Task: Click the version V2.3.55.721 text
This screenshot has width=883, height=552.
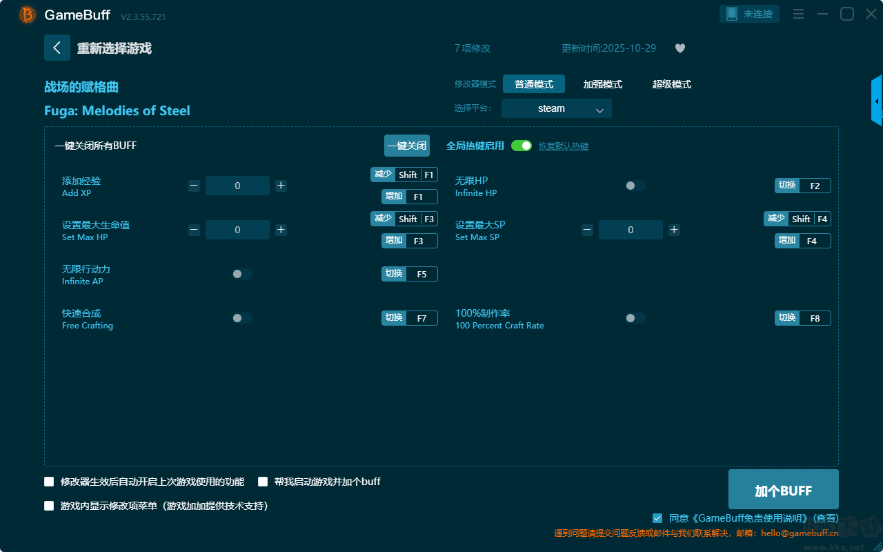Action: 143,17
